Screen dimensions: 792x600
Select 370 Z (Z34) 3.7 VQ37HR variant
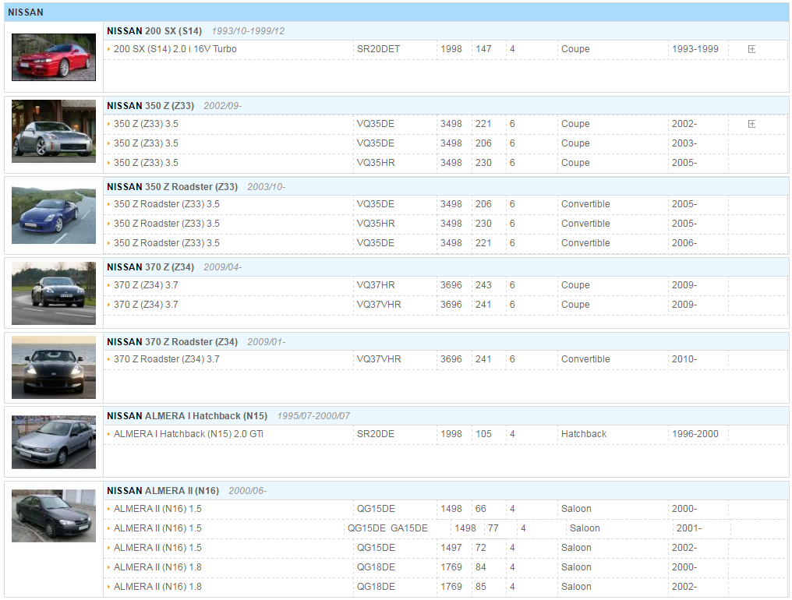point(146,285)
